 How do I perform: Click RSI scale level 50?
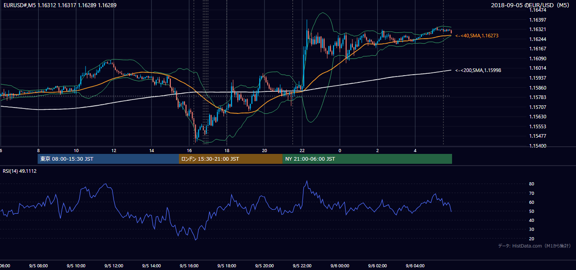(532, 211)
